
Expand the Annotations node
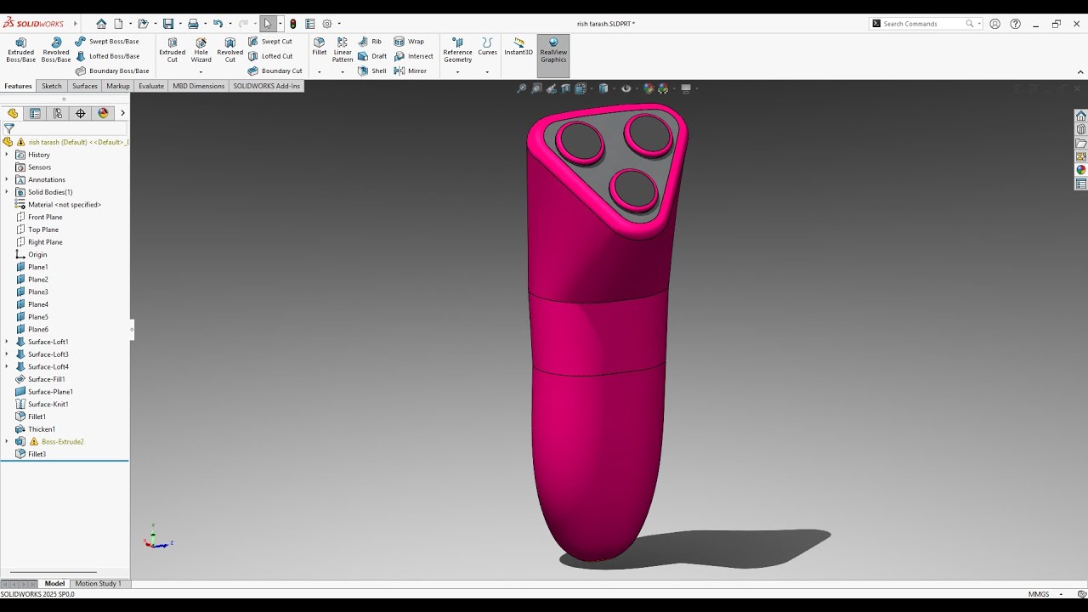pyautogui.click(x=7, y=179)
